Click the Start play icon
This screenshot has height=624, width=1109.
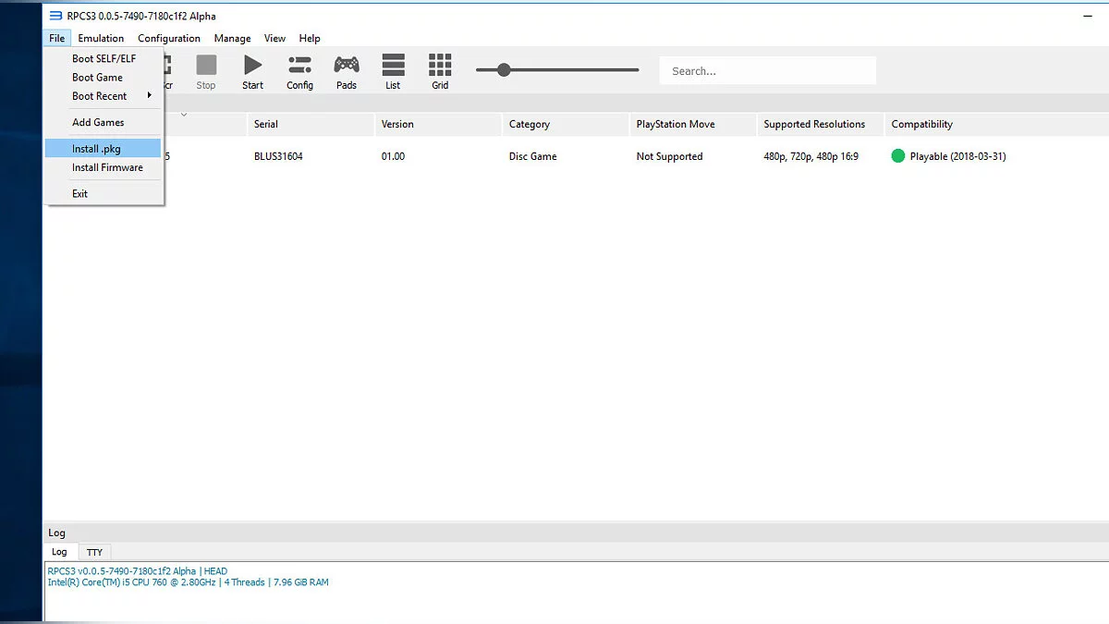252,66
